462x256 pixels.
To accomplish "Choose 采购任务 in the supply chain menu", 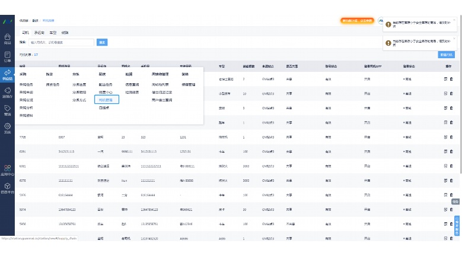I will [26, 85].
